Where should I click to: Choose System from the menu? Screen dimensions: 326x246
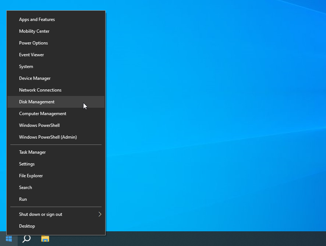[56, 67]
